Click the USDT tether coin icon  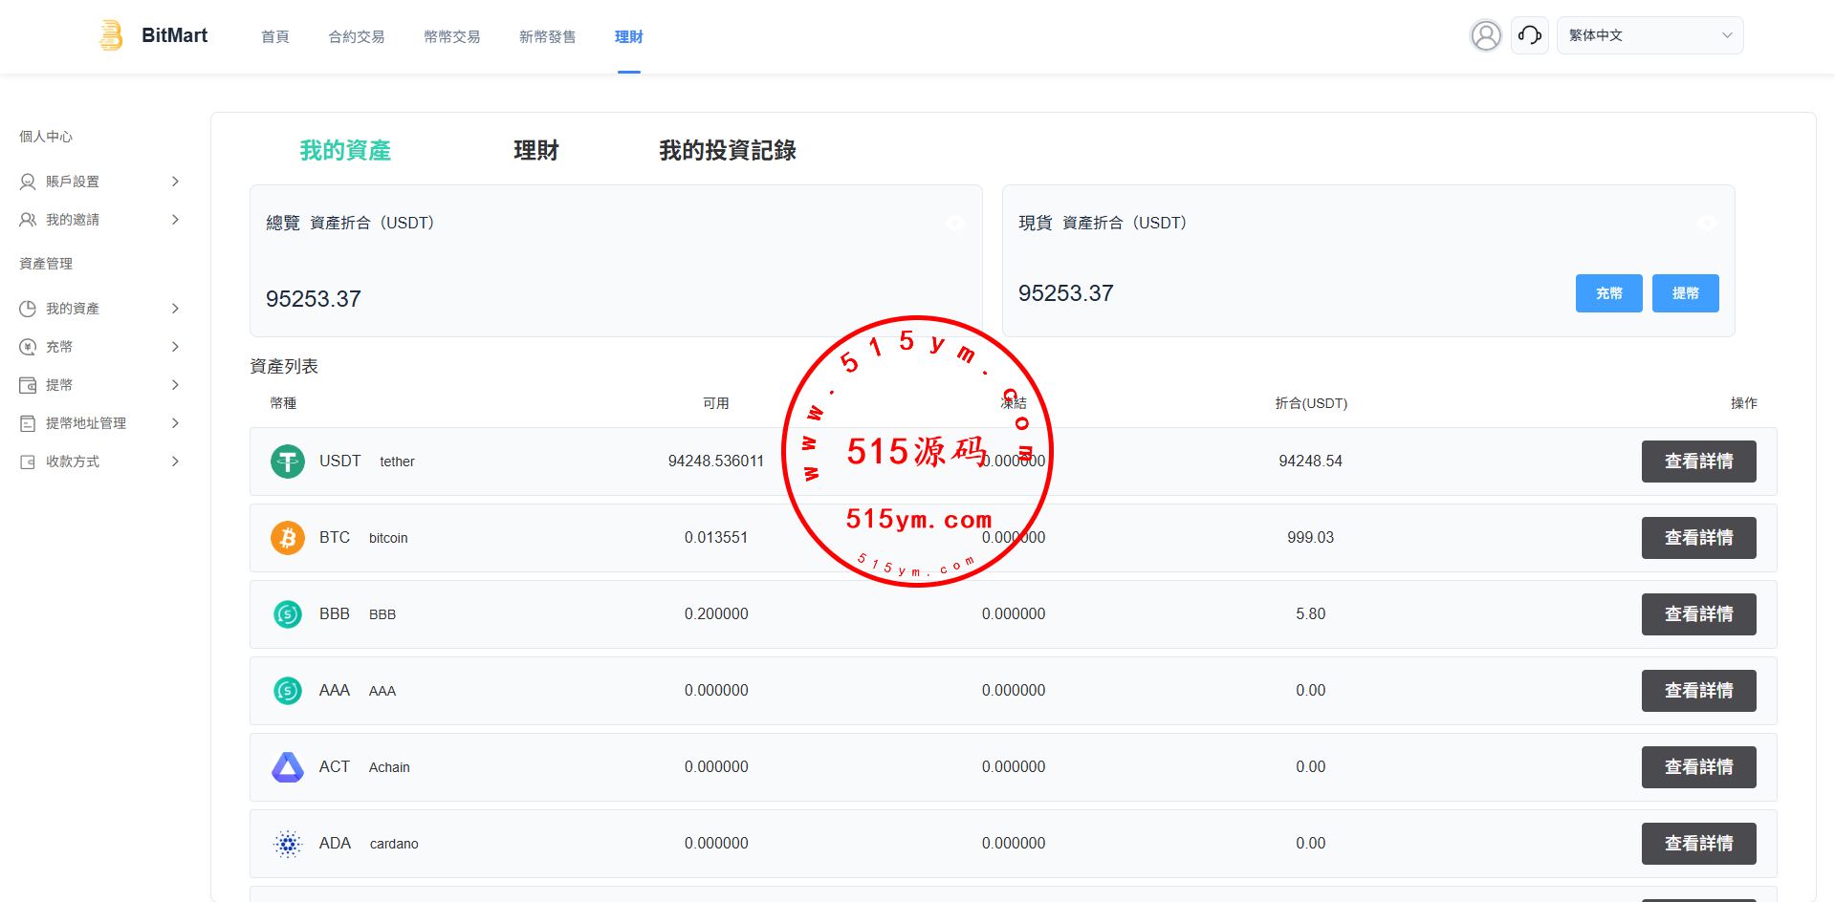coord(287,462)
